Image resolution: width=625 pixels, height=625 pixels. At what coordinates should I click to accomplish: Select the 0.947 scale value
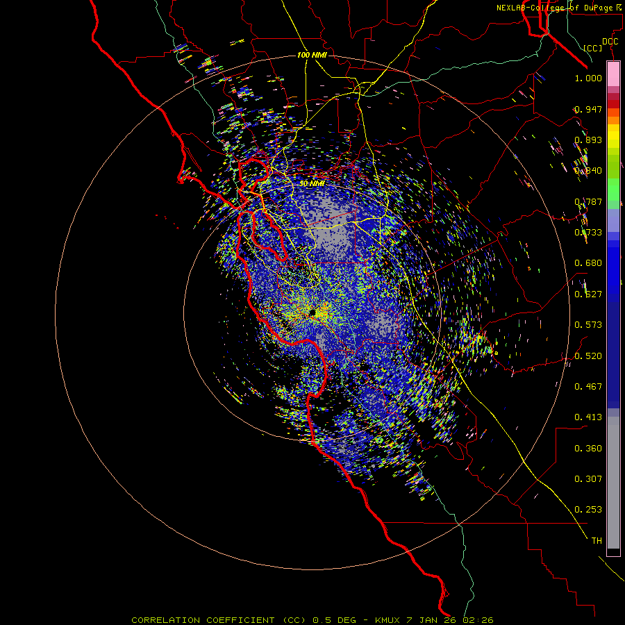click(x=588, y=109)
